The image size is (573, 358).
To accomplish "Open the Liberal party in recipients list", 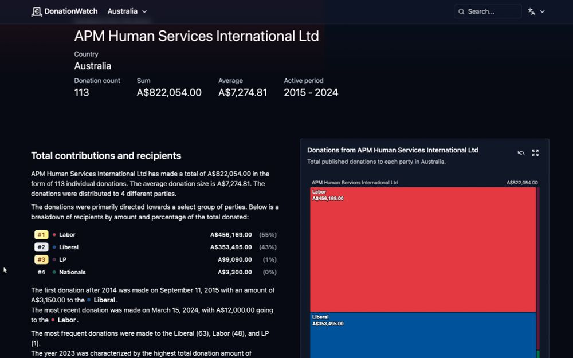I will point(69,247).
